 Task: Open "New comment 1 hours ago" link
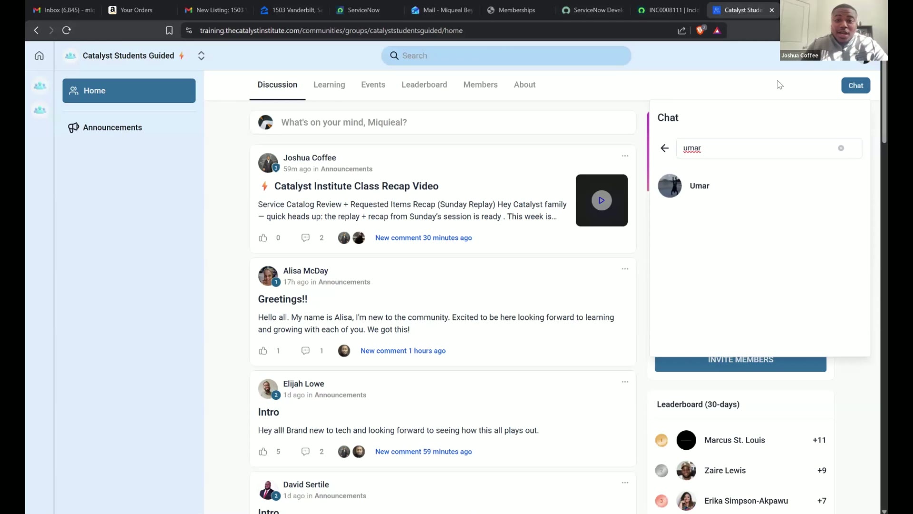(x=403, y=351)
